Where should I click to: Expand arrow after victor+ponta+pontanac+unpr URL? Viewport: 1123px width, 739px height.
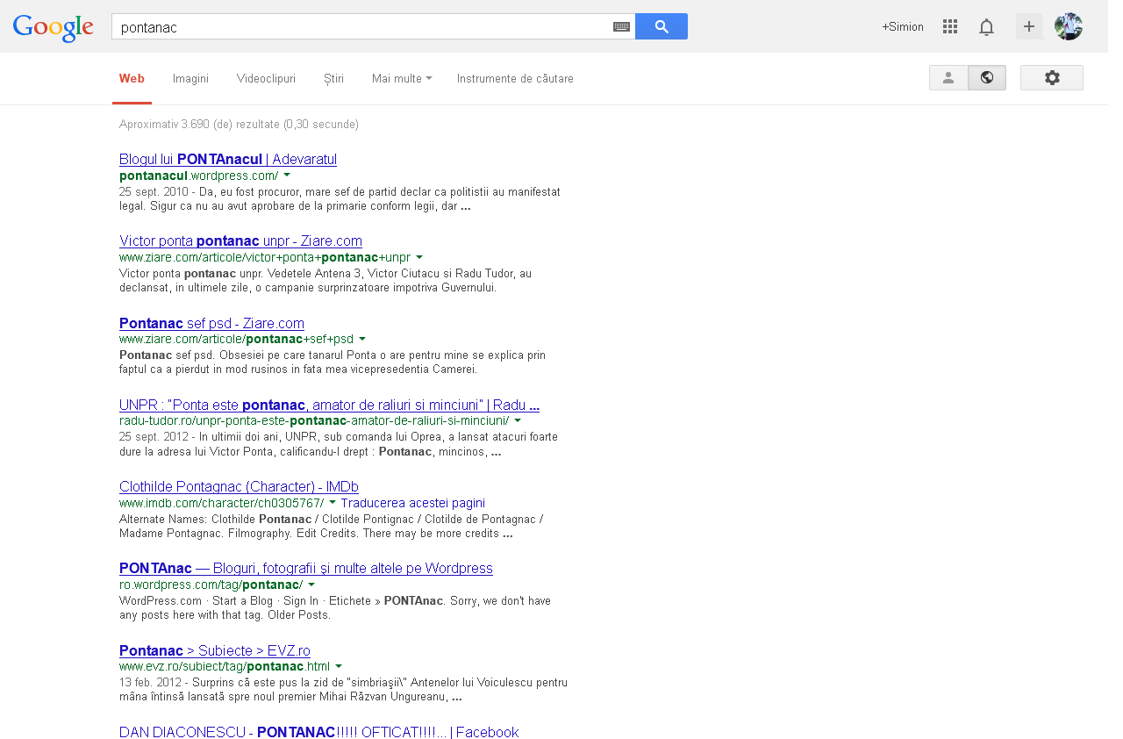[x=419, y=257]
